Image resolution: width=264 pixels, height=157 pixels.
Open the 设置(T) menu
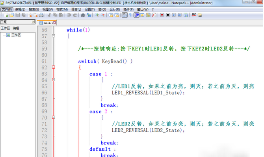pos(89,9)
